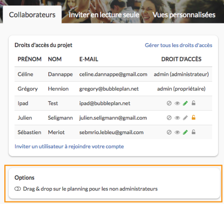Switch to Inviter en lecture seule tab
This screenshot has width=224, height=204.
pyautogui.click(x=104, y=15)
